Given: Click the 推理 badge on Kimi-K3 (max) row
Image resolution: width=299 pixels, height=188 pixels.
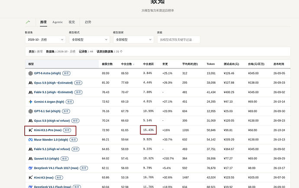Looking at the screenshot, I should pyautogui.click(x=59, y=178).
